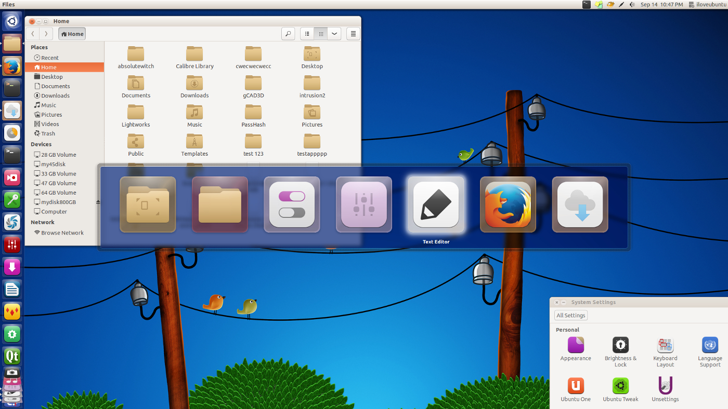Screen dimensions: 728x409
Task: Open the Files menu in top panel
Action: (8, 4)
